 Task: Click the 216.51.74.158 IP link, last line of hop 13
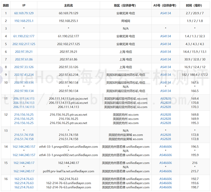tap(24, 139)
